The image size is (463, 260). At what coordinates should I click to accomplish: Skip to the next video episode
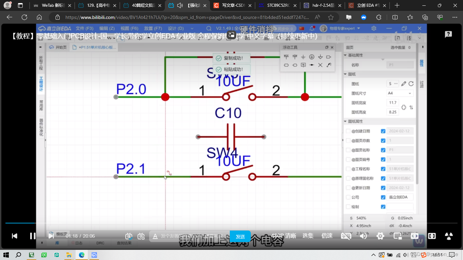coord(51,236)
